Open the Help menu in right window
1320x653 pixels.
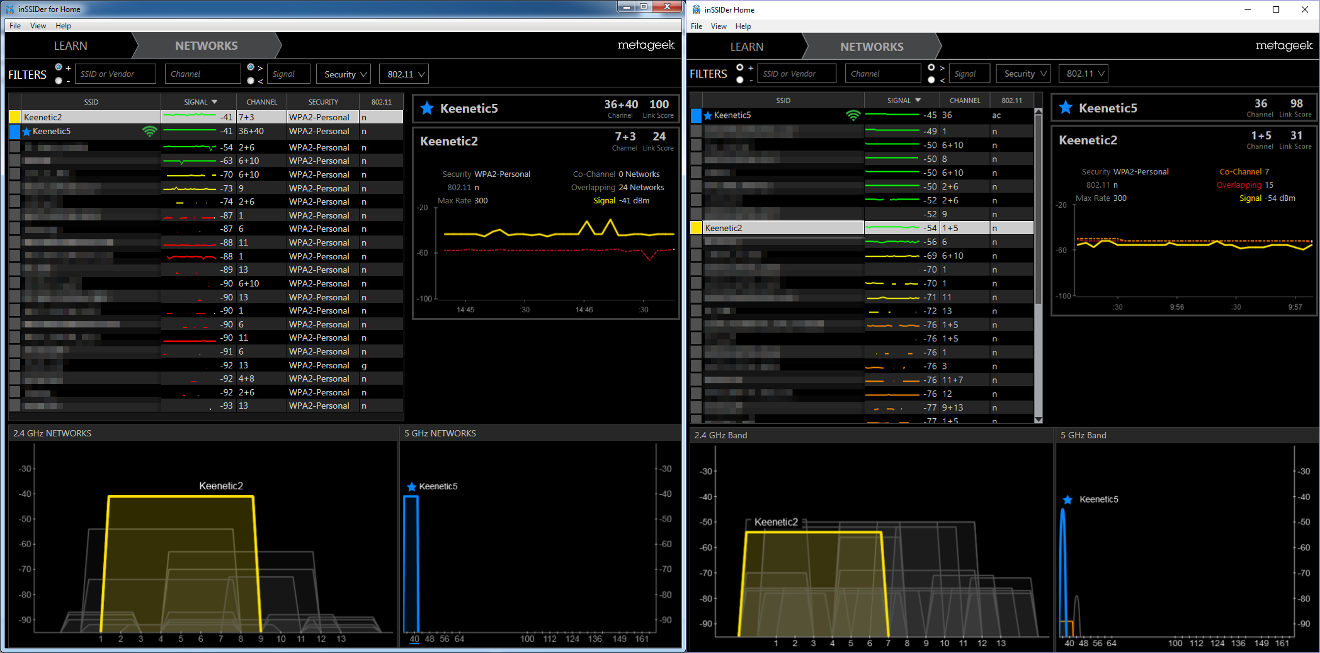coord(743,26)
